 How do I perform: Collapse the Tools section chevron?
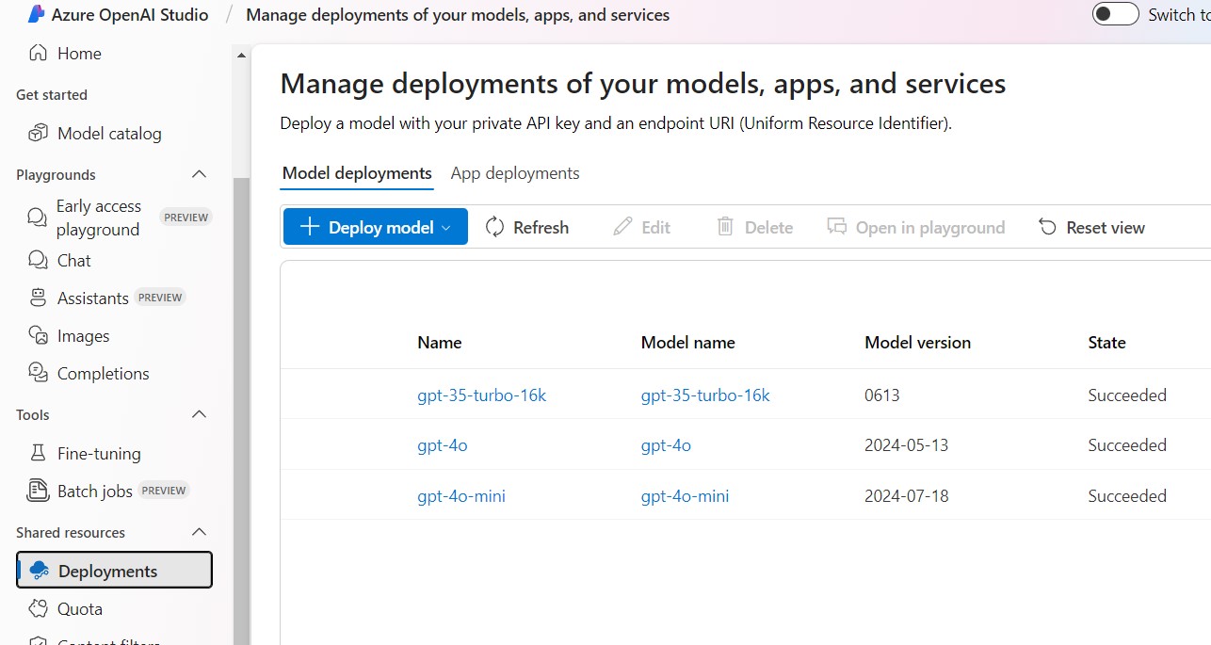tap(199, 414)
